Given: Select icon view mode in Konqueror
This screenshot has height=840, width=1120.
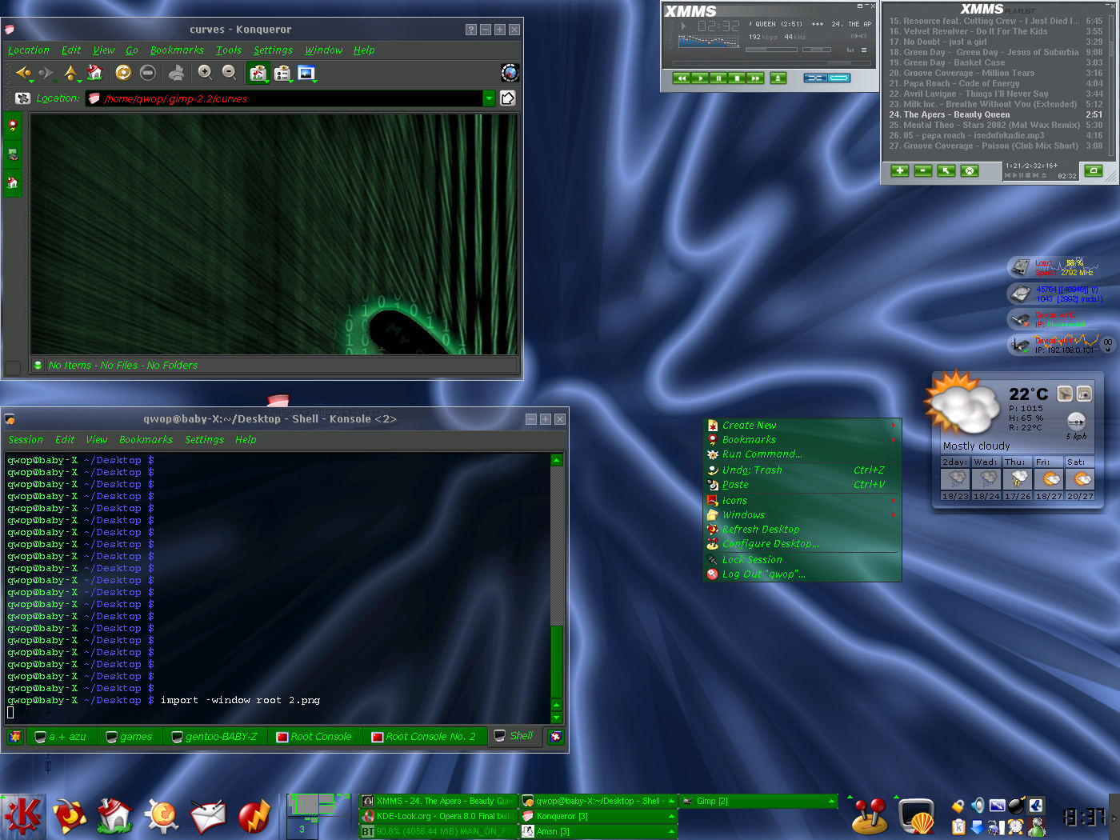Looking at the screenshot, I should (x=258, y=73).
